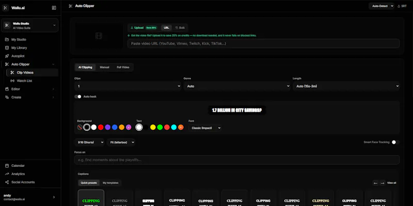Open My Studio folder icon

tap(7, 40)
